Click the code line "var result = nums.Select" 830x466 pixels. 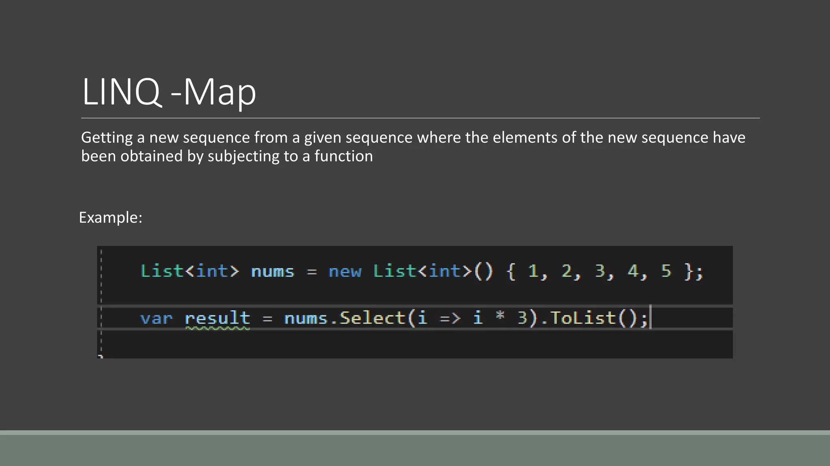coord(394,318)
